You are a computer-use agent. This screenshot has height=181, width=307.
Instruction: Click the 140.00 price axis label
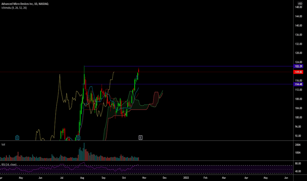tap(298, 25)
